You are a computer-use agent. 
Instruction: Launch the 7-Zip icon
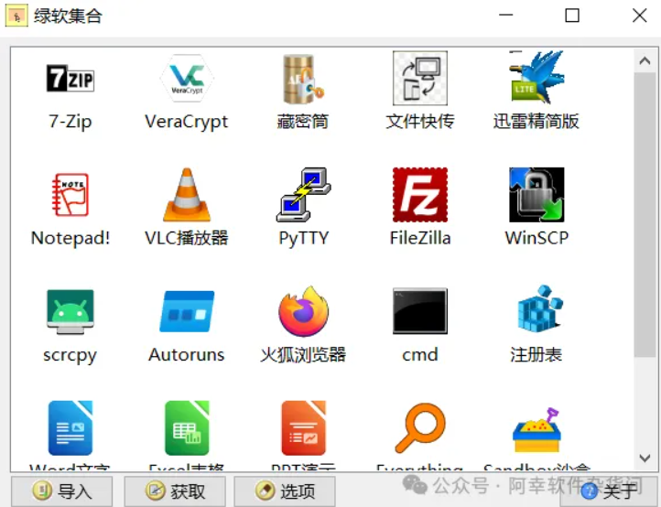[70, 79]
